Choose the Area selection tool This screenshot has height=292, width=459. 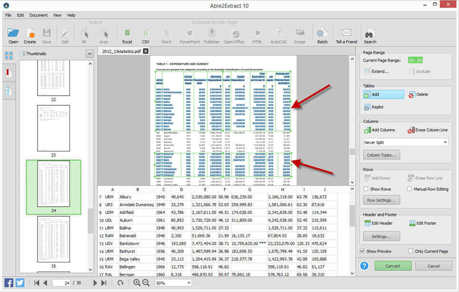tap(104, 36)
